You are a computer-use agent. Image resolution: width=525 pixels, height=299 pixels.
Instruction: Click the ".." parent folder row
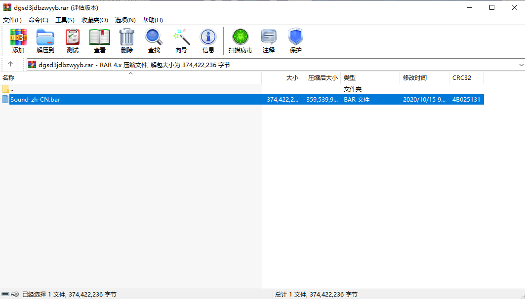[242, 89]
